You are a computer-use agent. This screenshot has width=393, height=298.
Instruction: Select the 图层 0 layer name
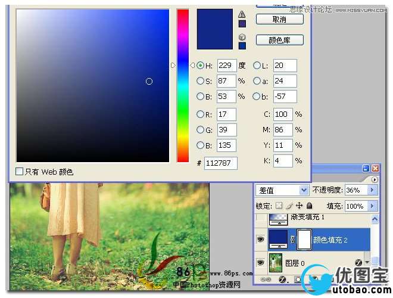click(x=295, y=263)
